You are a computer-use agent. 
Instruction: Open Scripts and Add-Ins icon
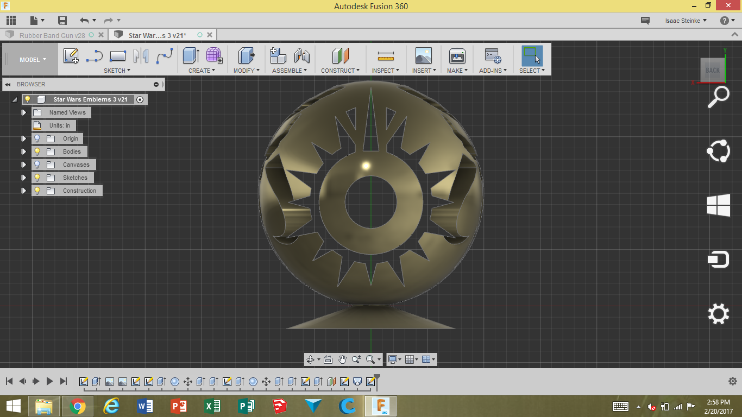point(492,55)
